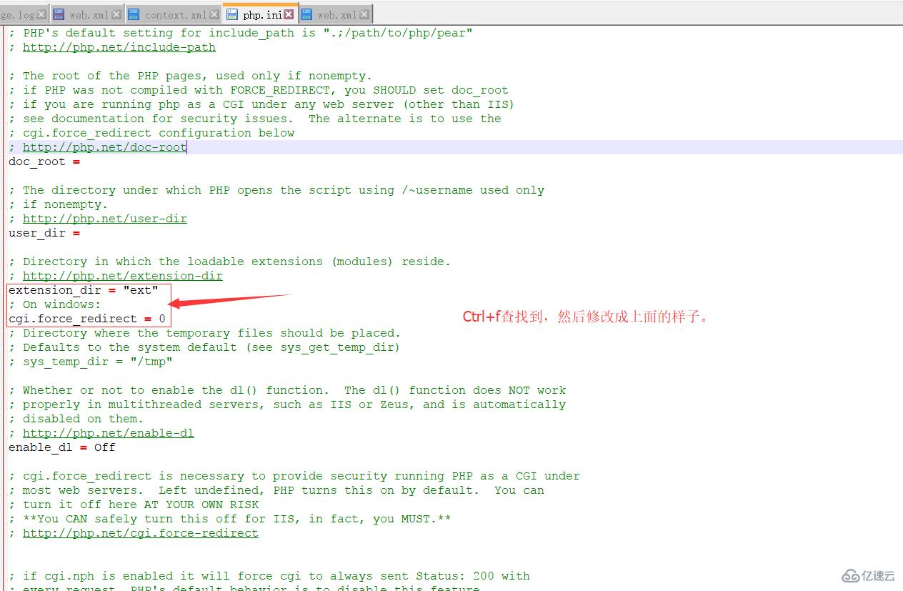Open the web.xml tab beside context.xml
903x591 pixels.
click(89, 14)
